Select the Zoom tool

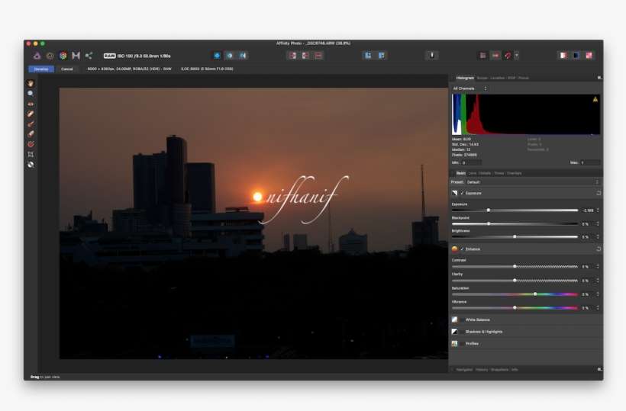pos(31,93)
